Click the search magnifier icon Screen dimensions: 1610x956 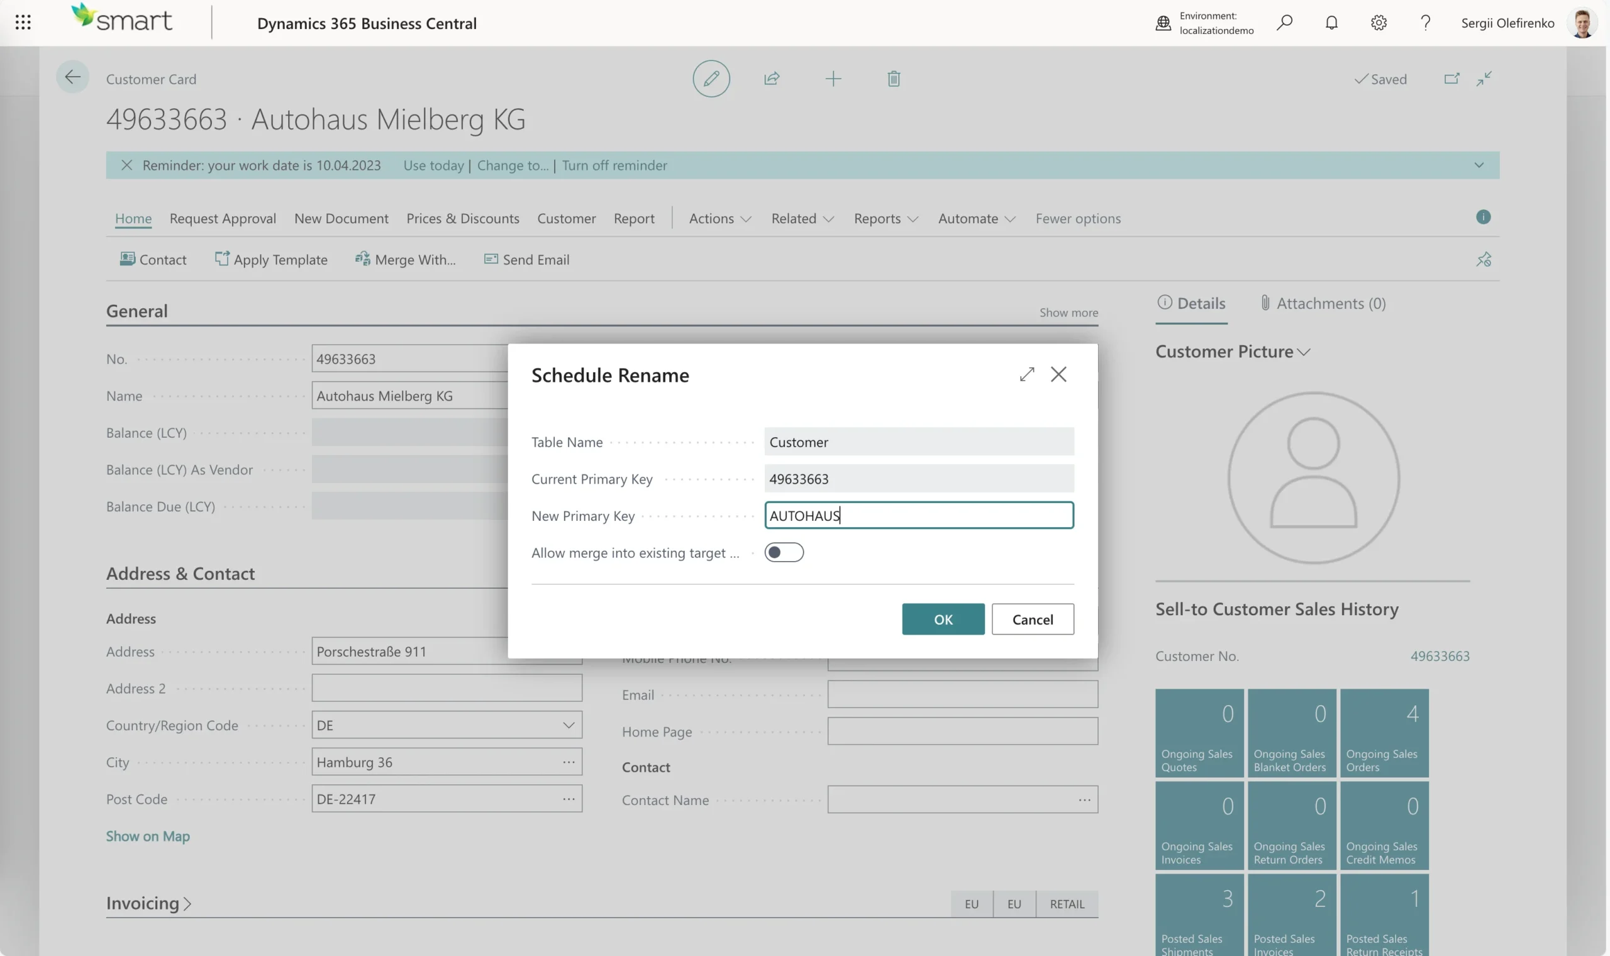coord(1284,23)
